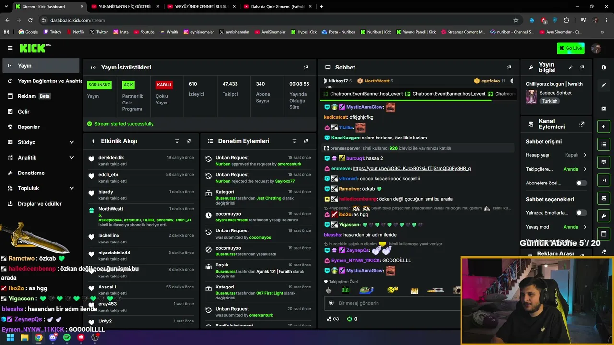The height and width of the screenshot is (345, 614).
Task: Go to the Başarılar page
Action: [41, 127]
